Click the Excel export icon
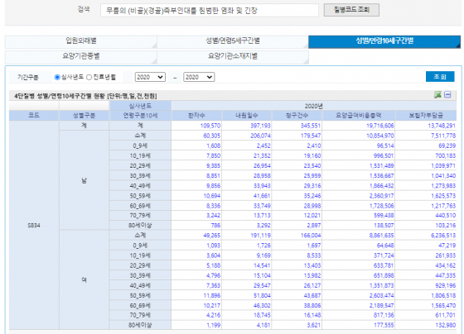Image resolution: width=464 pixels, height=334 pixels. 437,95
